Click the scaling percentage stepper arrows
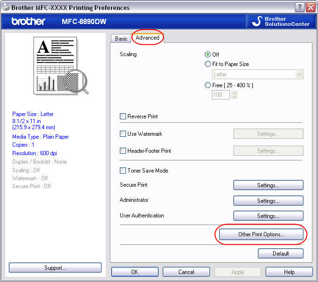This screenshot has width=318, height=282. (234, 95)
